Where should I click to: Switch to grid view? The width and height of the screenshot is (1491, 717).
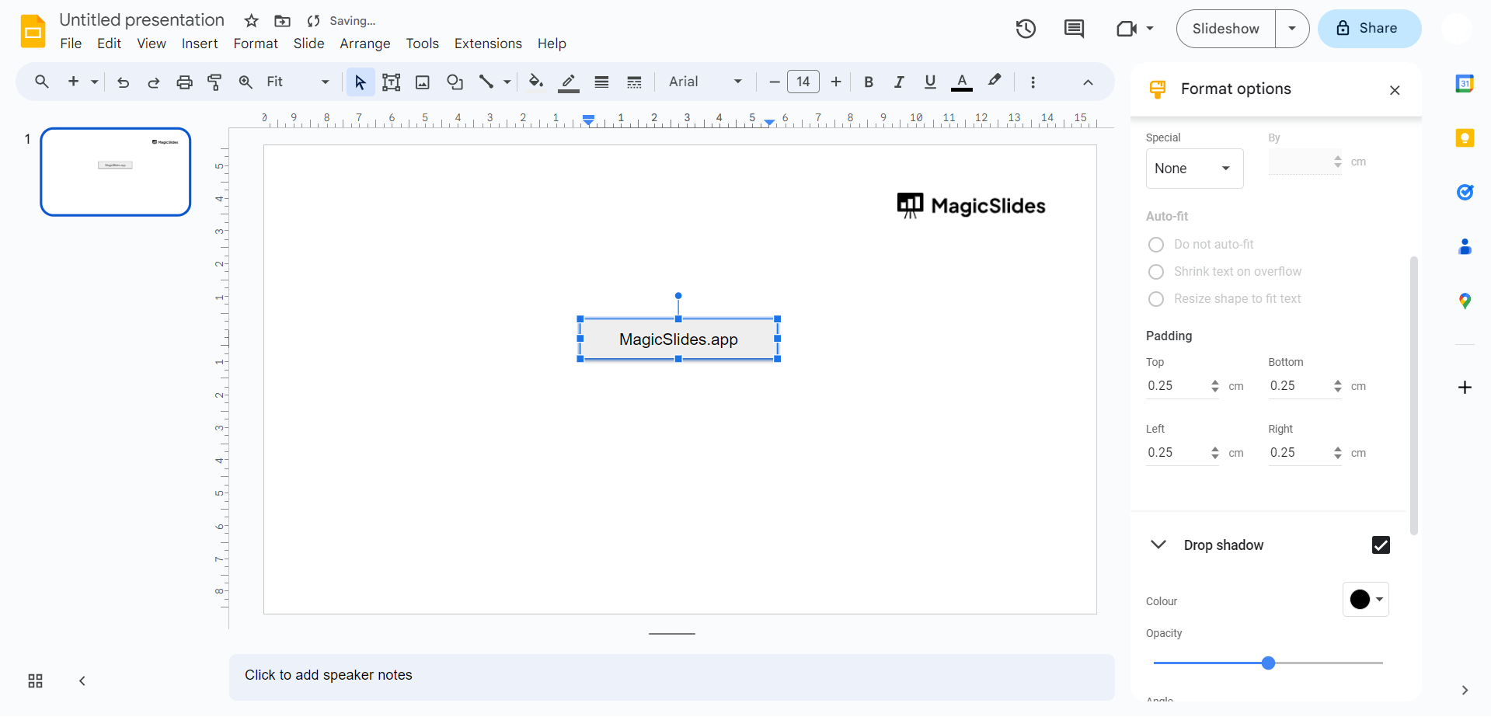click(x=36, y=681)
